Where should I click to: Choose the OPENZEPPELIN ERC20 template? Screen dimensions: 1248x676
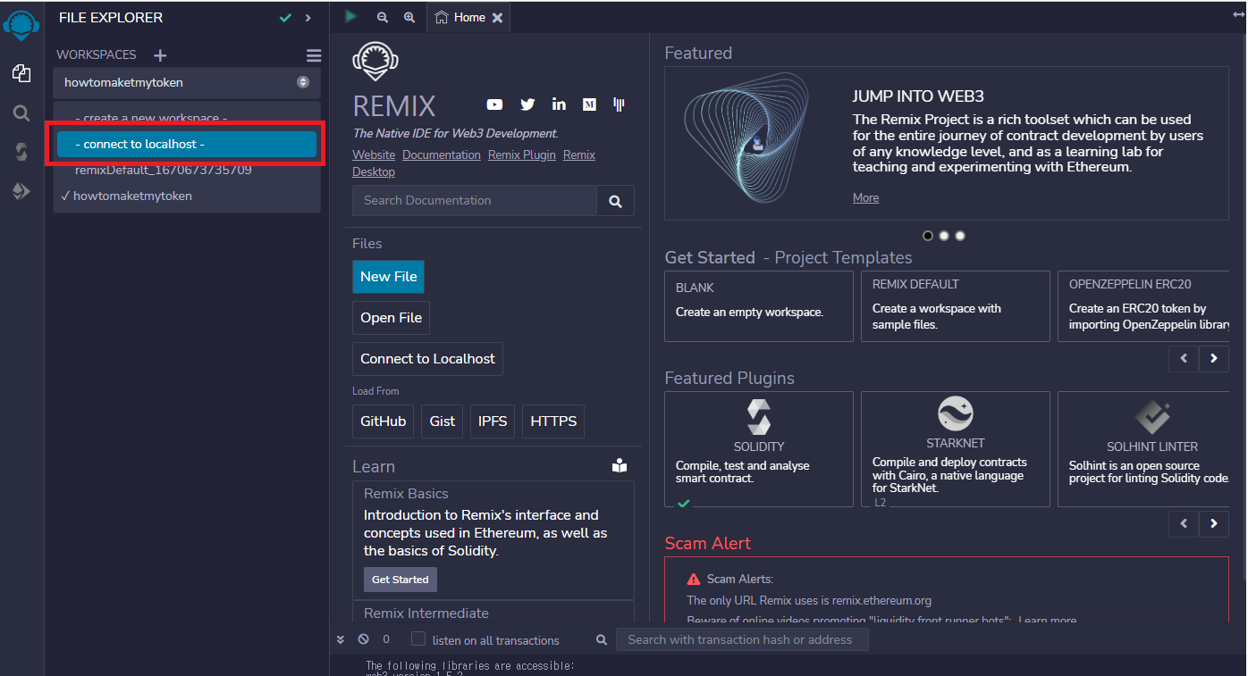(1143, 306)
